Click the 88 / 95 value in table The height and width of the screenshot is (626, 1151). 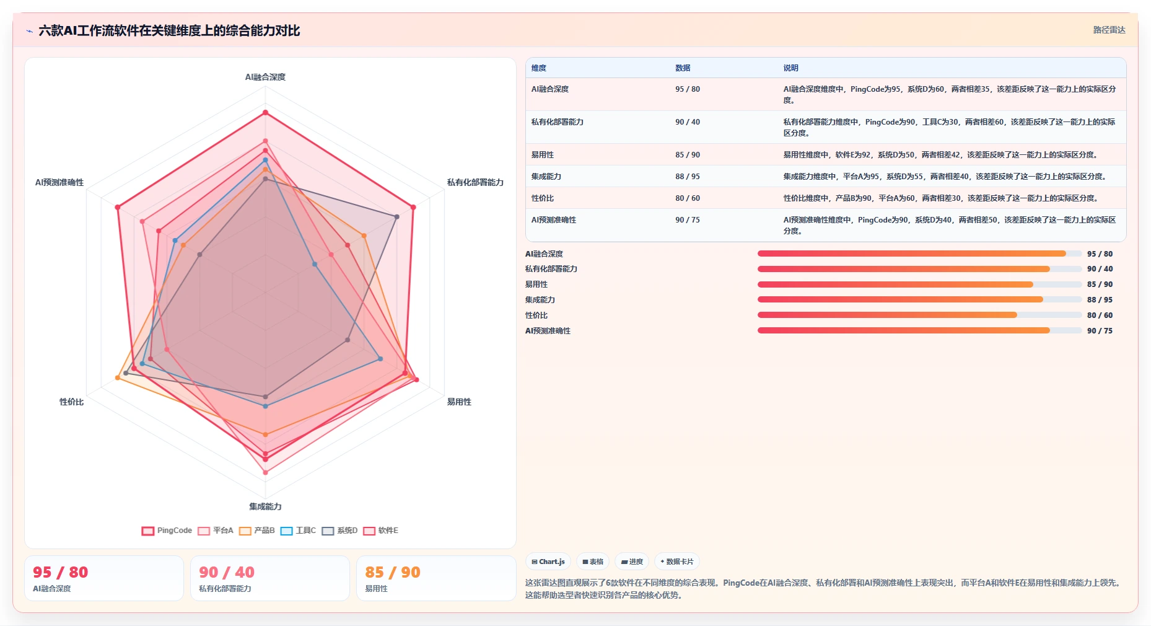[688, 177]
